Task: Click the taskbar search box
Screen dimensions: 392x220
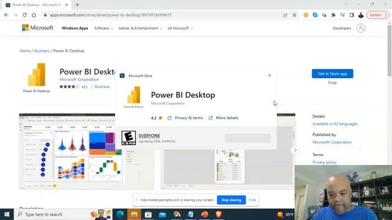Action: (x=63, y=215)
